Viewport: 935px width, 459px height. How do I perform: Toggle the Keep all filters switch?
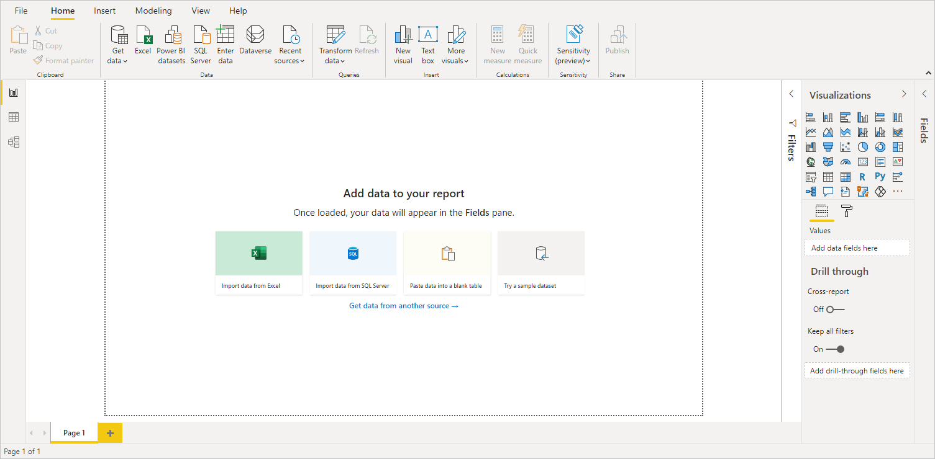click(x=835, y=349)
